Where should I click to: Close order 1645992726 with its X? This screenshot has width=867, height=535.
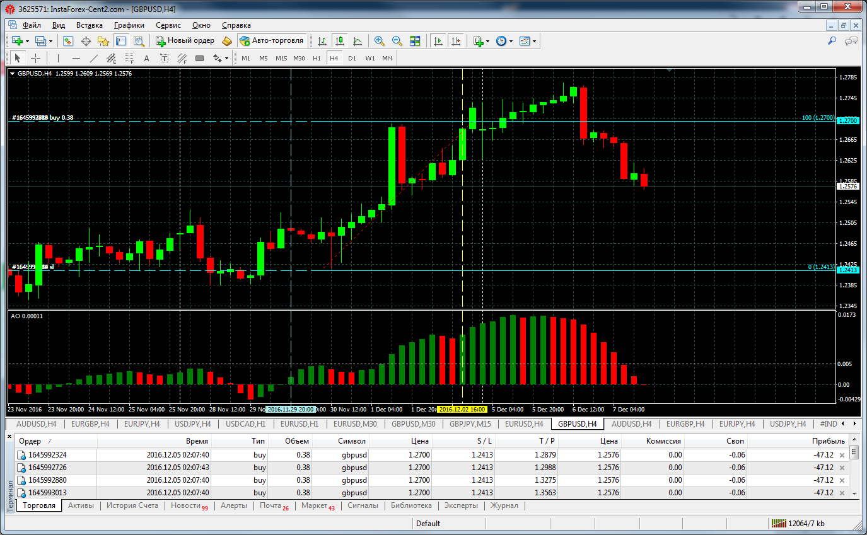click(841, 468)
